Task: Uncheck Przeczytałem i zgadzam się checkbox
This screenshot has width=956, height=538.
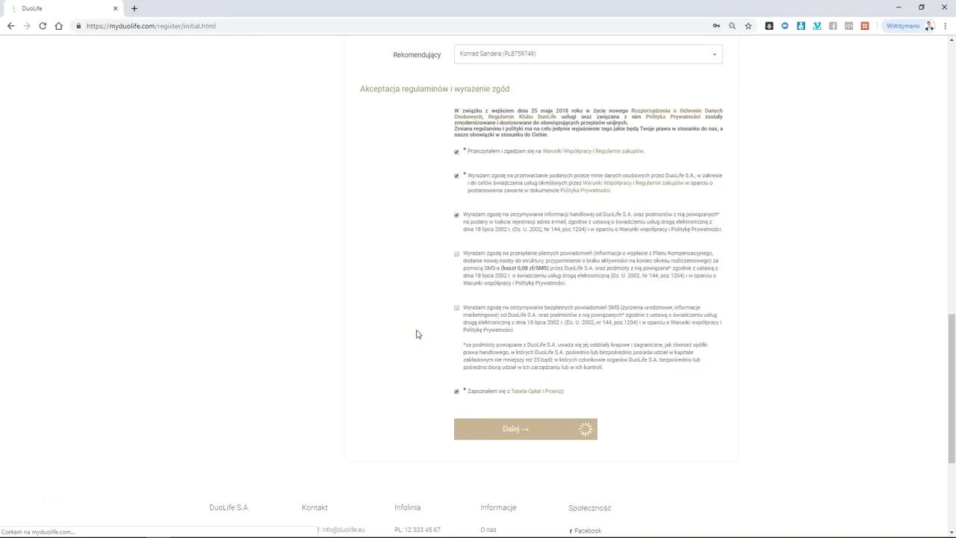Action: pos(456,152)
